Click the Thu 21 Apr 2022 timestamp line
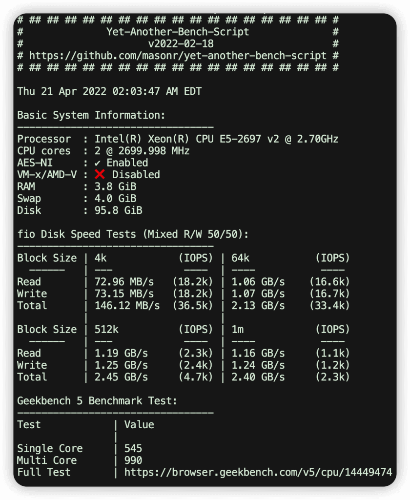This screenshot has height=500, width=410. pyautogui.click(x=109, y=91)
